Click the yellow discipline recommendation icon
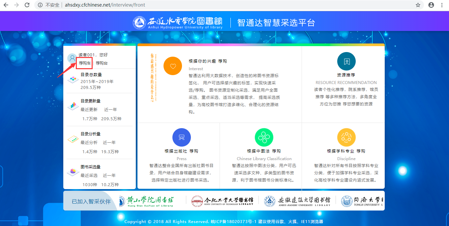The image size is (449, 226). pyautogui.click(x=346, y=137)
